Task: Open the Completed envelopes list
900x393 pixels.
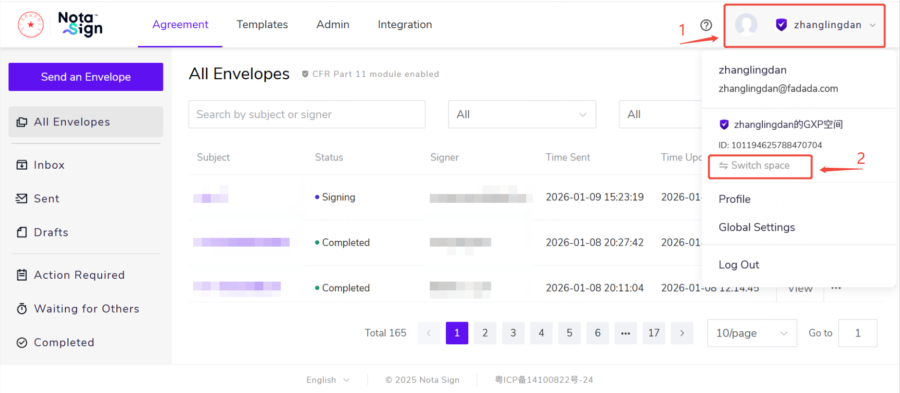Action: pos(64,342)
